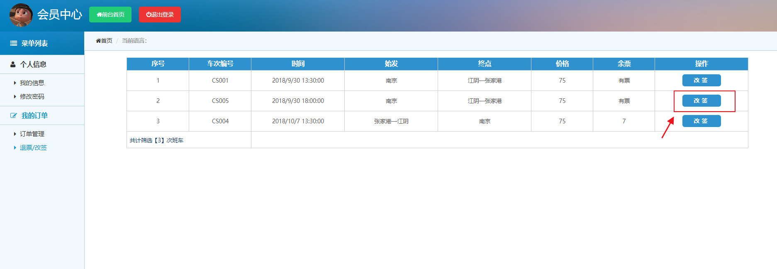Click 改签 button for train CS001

tap(701, 80)
